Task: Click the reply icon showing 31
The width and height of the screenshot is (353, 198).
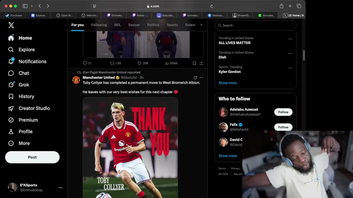Action: tap(87, 63)
